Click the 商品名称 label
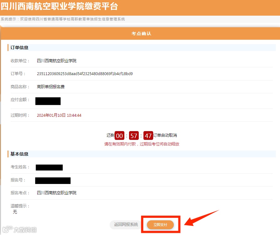This screenshot has width=280, height=235. 20,87
